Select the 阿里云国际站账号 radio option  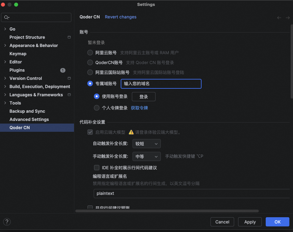(90, 72)
